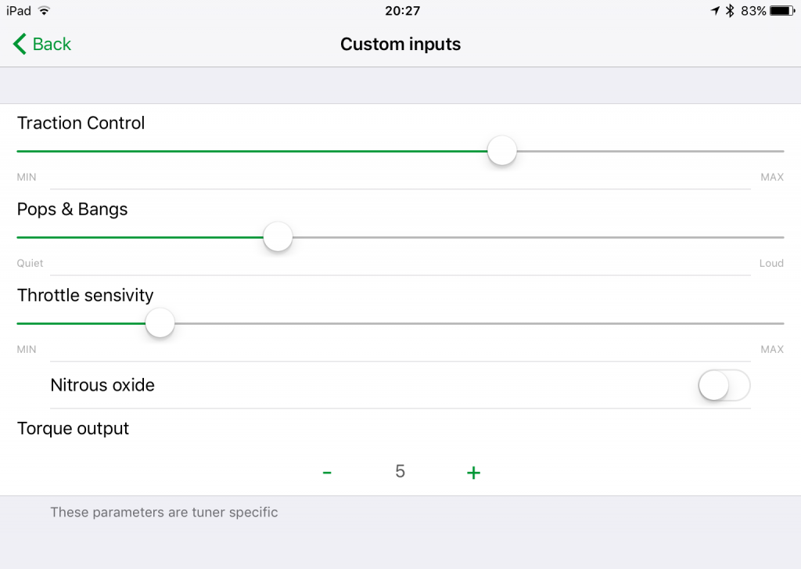Tap the battery icon in status bar

pos(782,11)
